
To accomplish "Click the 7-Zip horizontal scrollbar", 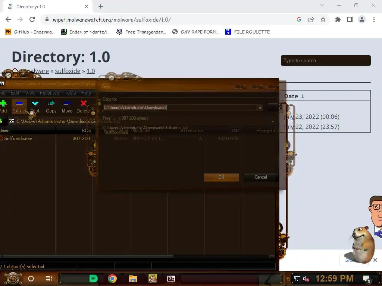I will coord(88,257).
